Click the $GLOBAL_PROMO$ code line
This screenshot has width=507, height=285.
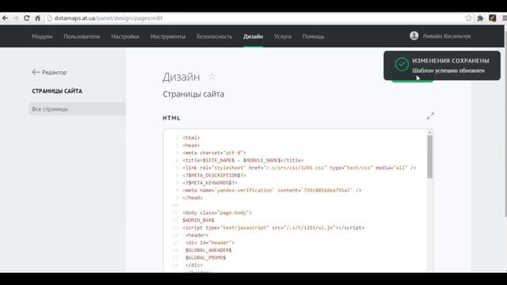[x=206, y=257]
